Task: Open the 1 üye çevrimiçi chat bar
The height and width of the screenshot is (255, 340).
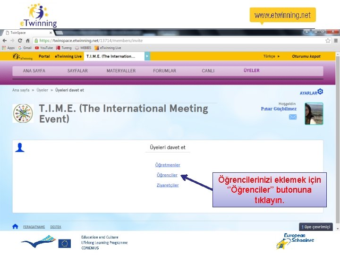Action: [316, 227]
